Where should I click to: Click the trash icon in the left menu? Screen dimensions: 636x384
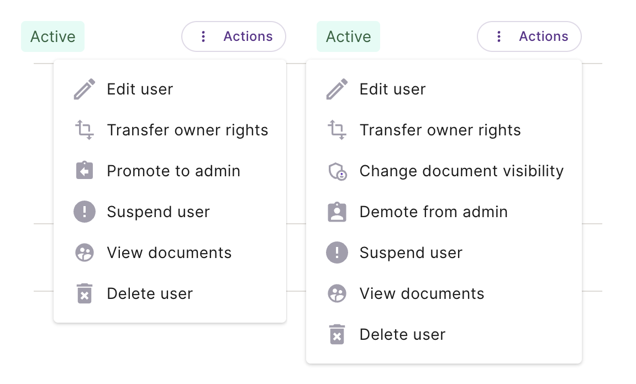[85, 293]
